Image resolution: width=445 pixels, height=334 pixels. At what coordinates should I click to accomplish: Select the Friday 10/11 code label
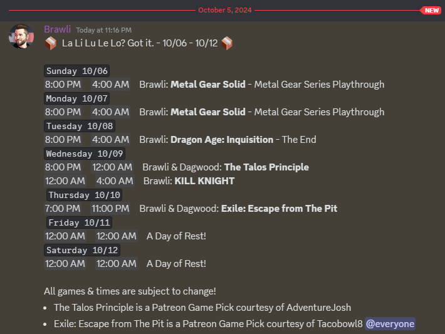79,222
